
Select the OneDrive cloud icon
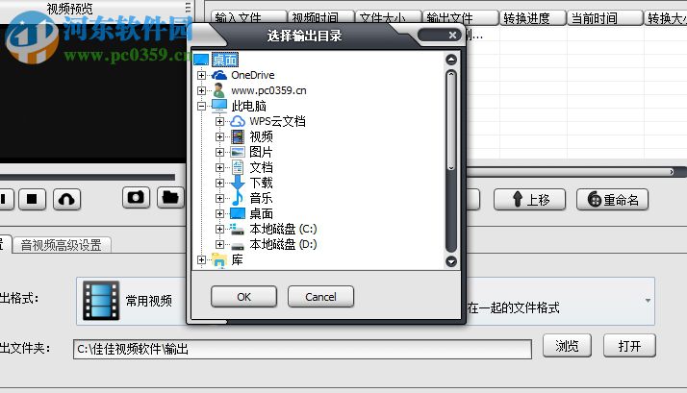click(219, 75)
